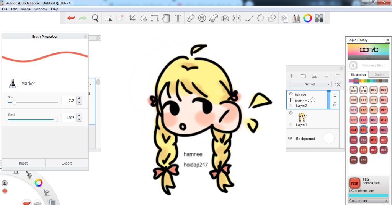This screenshot has height=205, width=392.
Task: Select the Steady Stroke tool
Action: [x=249, y=18]
